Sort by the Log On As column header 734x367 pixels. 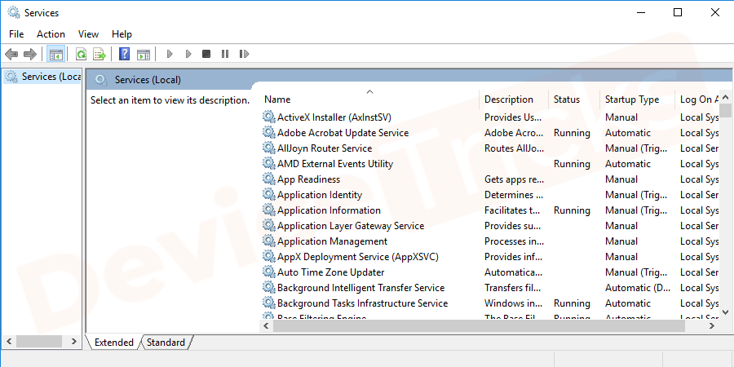(697, 99)
